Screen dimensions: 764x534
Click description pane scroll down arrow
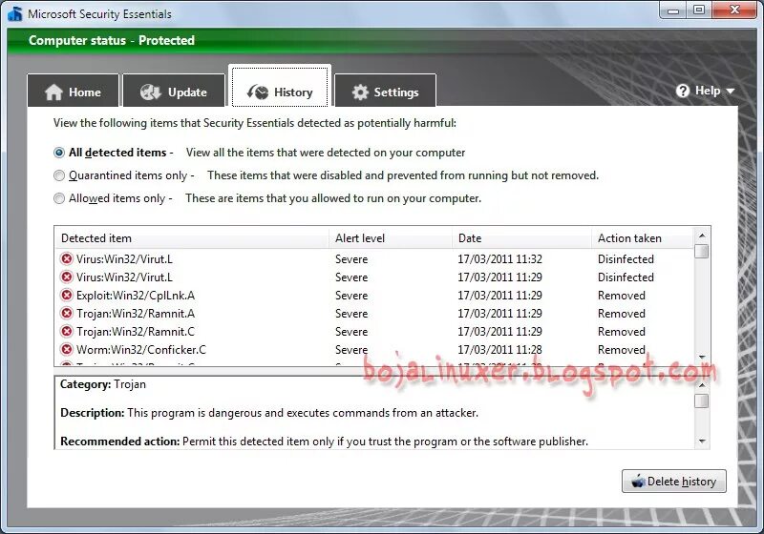coord(702,442)
